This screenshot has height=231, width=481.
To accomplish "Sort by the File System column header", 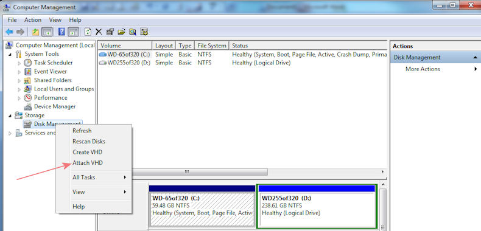I will [212, 46].
